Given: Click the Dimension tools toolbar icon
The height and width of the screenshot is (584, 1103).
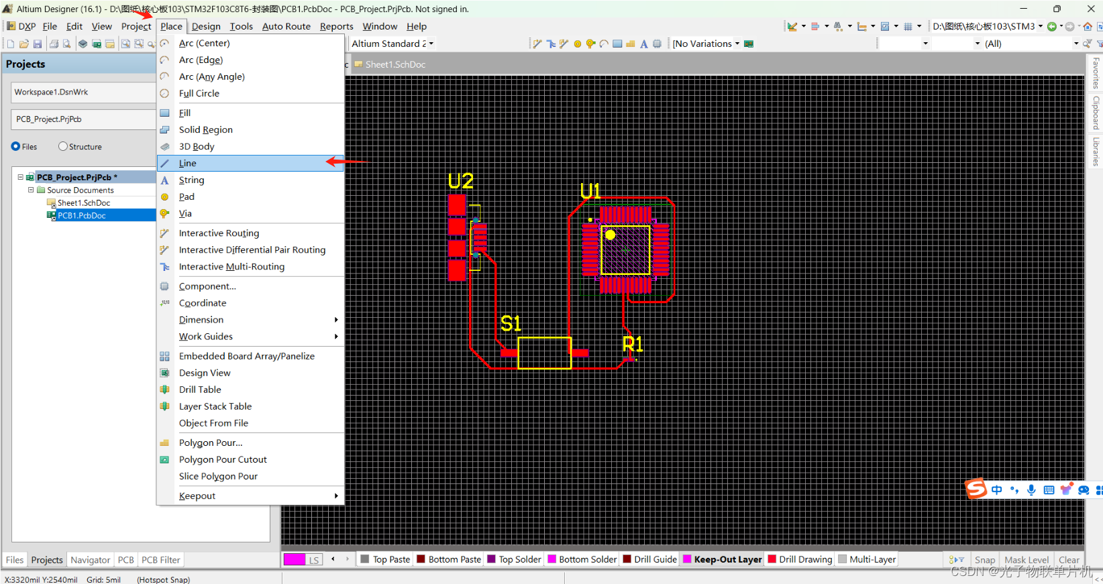Looking at the screenshot, I should pyautogui.click(x=861, y=26).
